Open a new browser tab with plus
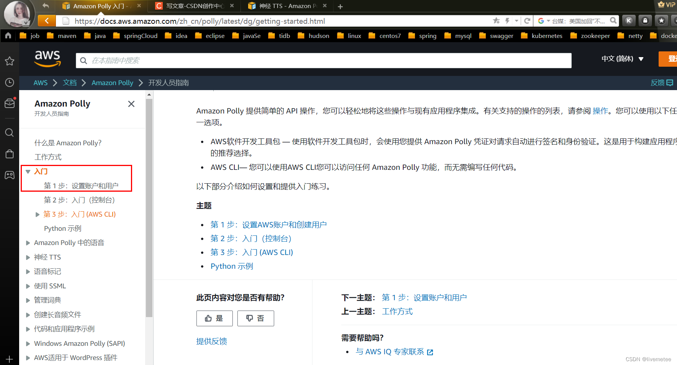Image resolution: width=677 pixels, height=365 pixels. coord(340,7)
